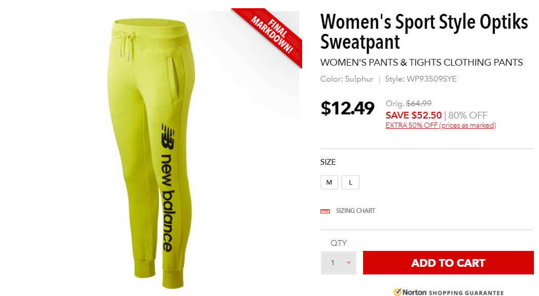
Task: Click the Color: Sulphur label
Action: [347, 79]
